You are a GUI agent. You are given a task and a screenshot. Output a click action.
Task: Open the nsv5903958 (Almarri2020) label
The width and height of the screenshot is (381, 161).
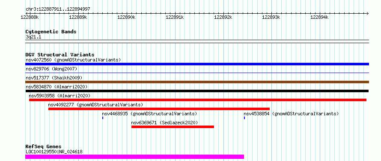coord(60,96)
